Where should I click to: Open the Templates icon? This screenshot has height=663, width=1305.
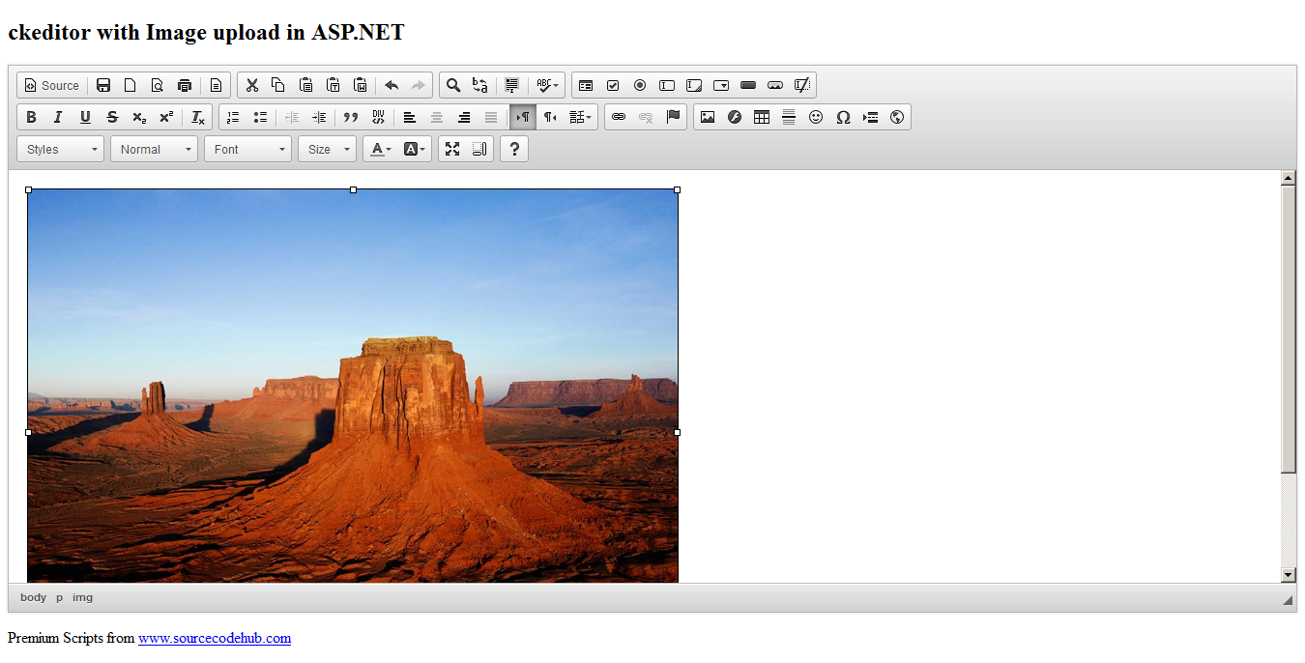[x=217, y=85]
